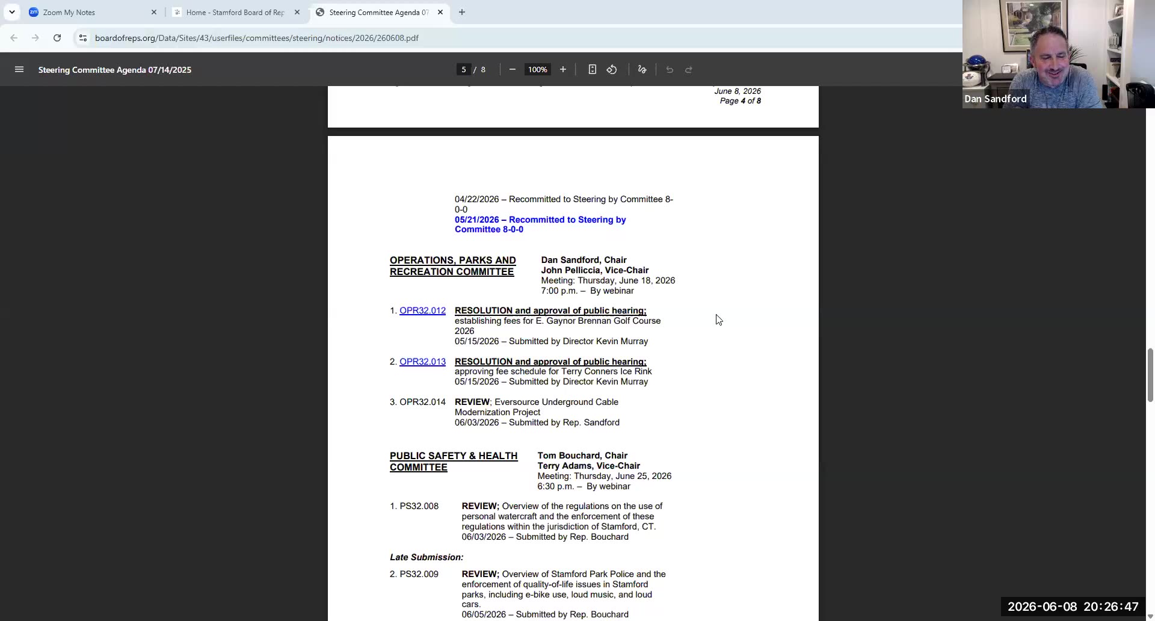The height and width of the screenshot is (621, 1155).
Task: Open the OPR32.013 link
Action: pyautogui.click(x=422, y=362)
